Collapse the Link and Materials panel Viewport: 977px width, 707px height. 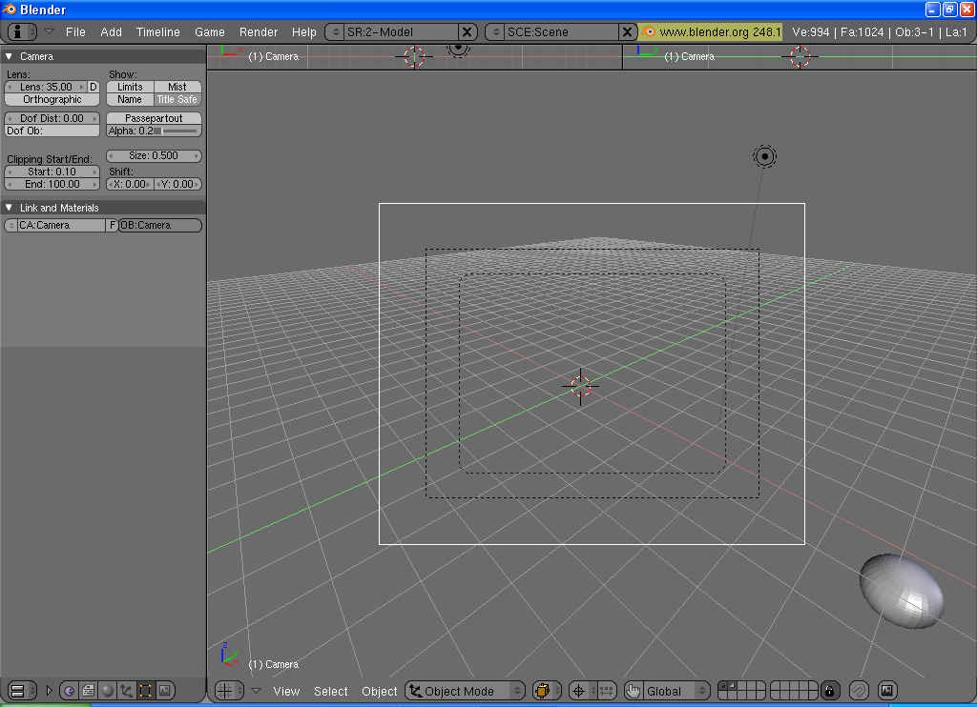click(x=9, y=208)
